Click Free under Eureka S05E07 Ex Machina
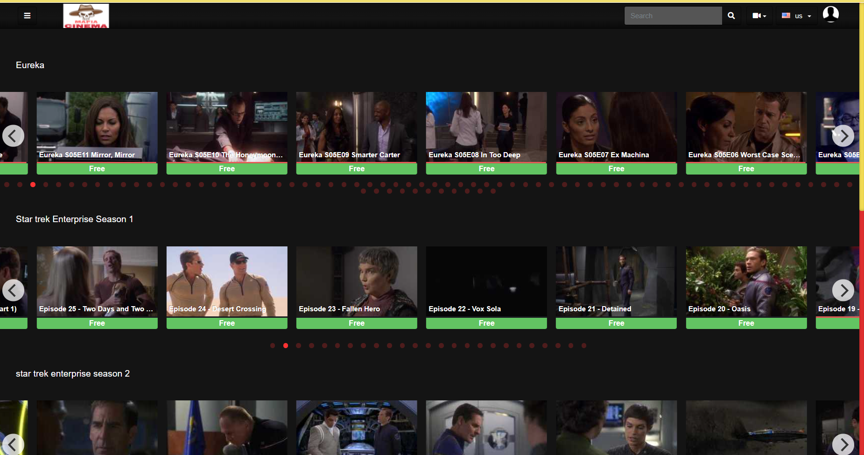The image size is (864, 455). (x=616, y=168)
